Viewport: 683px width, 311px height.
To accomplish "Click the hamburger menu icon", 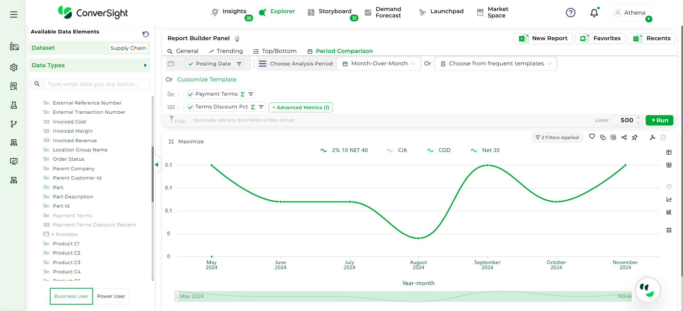I will (14, 15).
